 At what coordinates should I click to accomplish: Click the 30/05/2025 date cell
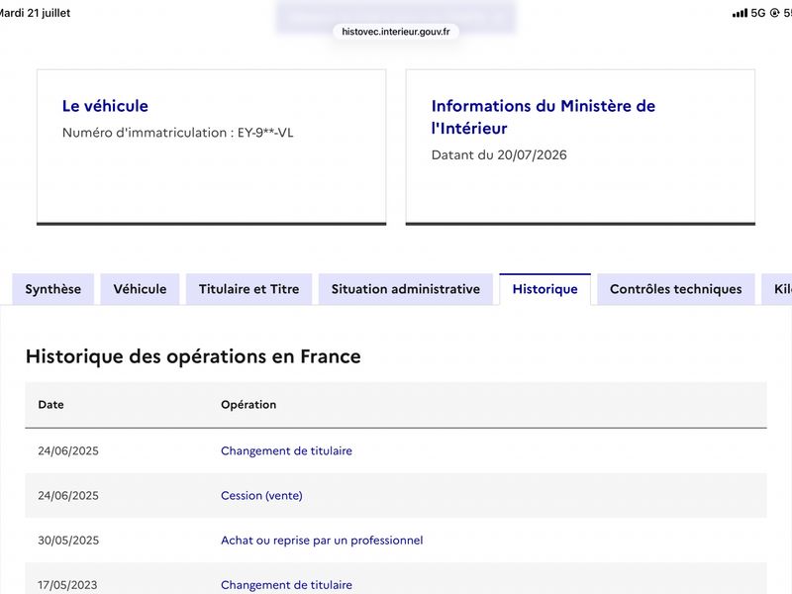(x=68, y=541)
